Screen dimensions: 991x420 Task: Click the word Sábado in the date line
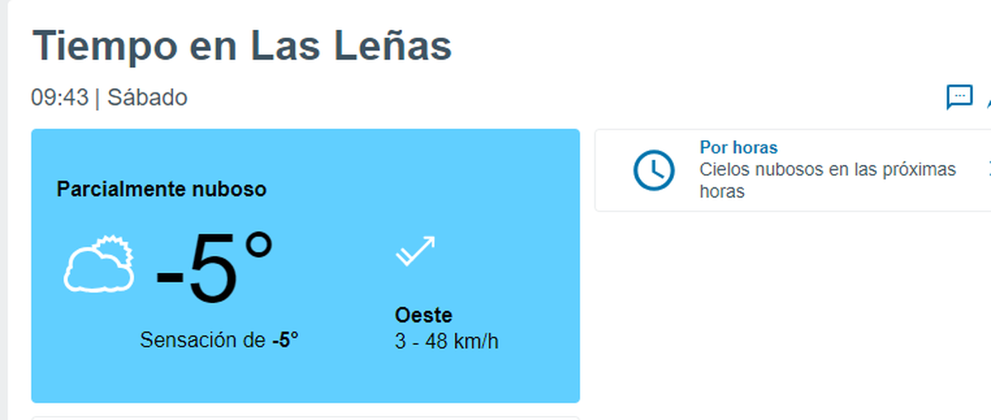point(147,97)
